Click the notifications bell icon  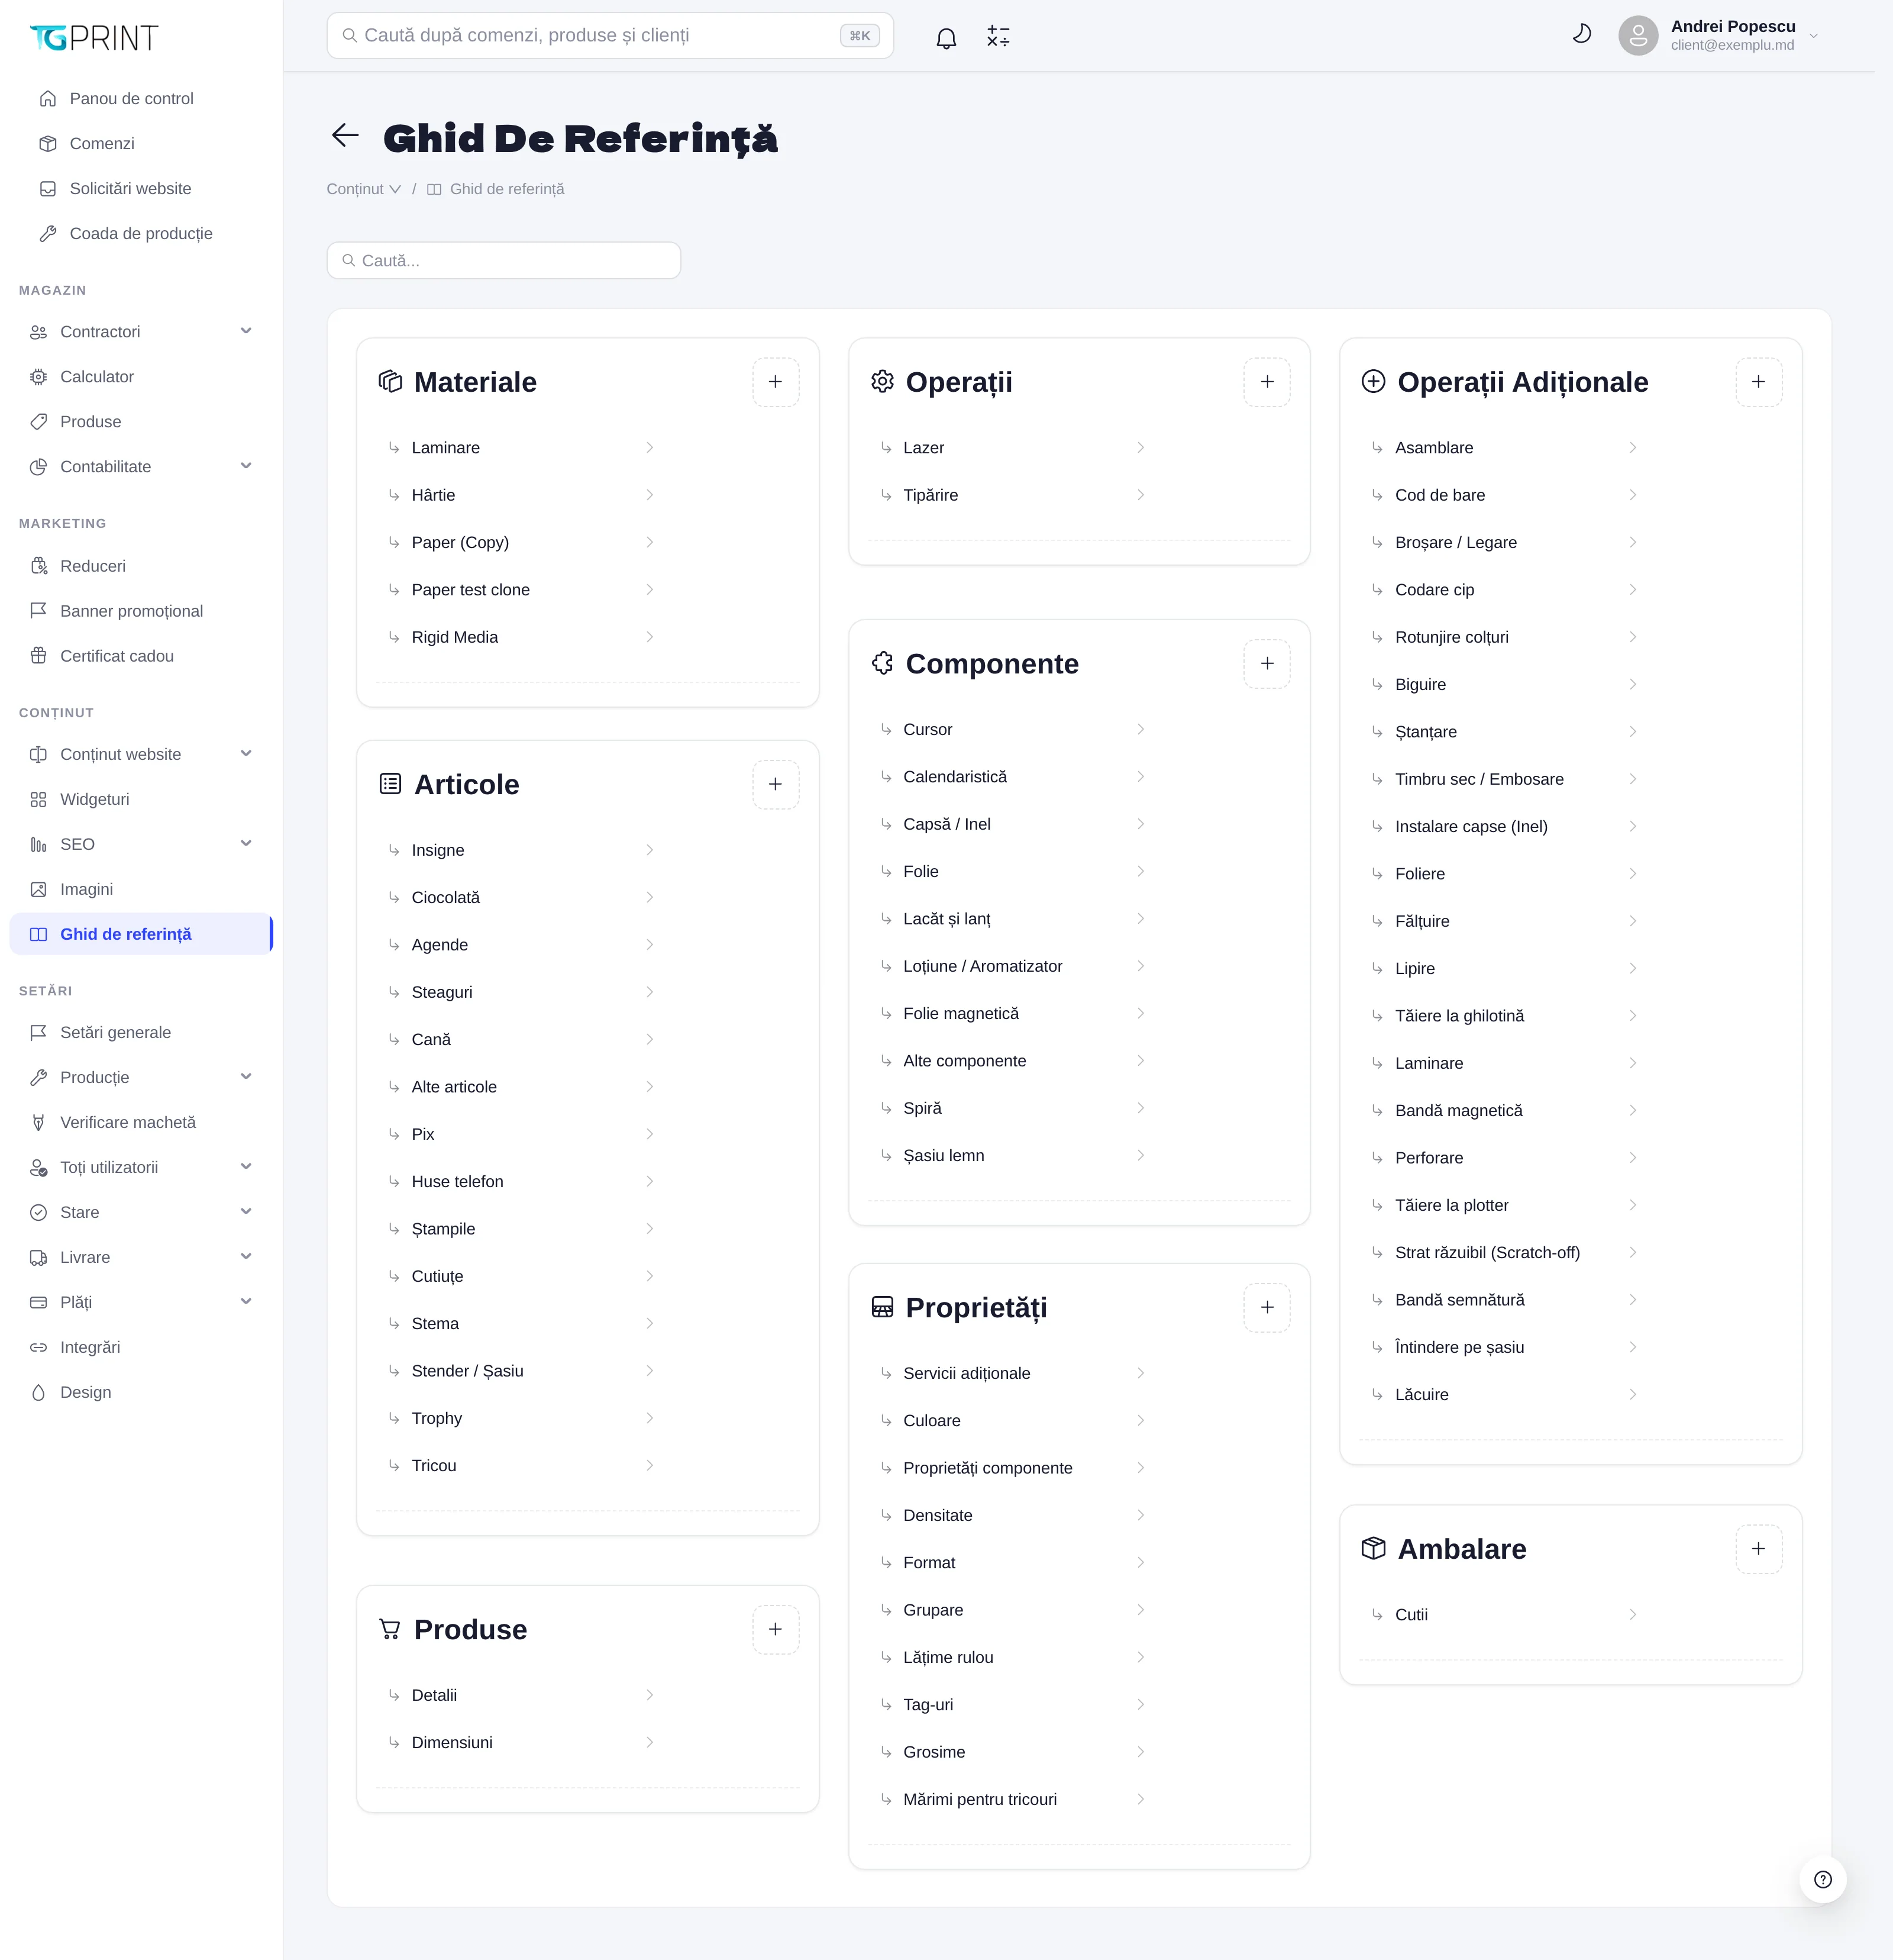[x=945, y=38]
